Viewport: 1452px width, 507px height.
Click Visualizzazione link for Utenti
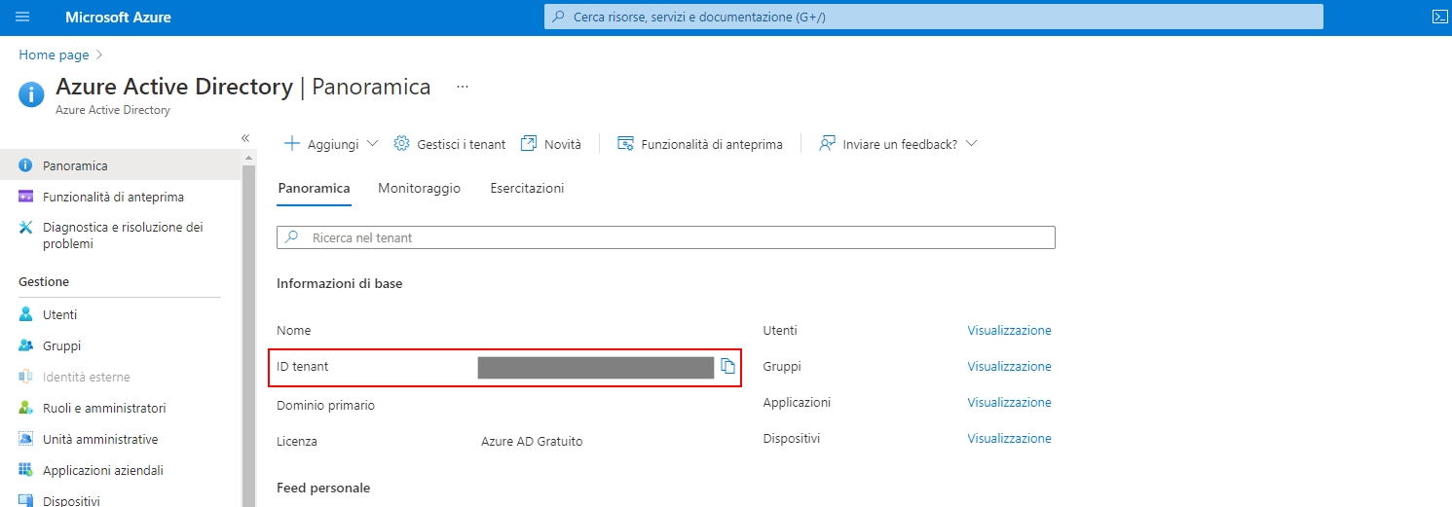pyautogui.click(x=1009, y=331)
